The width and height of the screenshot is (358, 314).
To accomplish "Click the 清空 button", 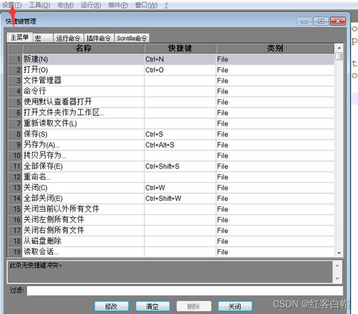I will 152,306.
